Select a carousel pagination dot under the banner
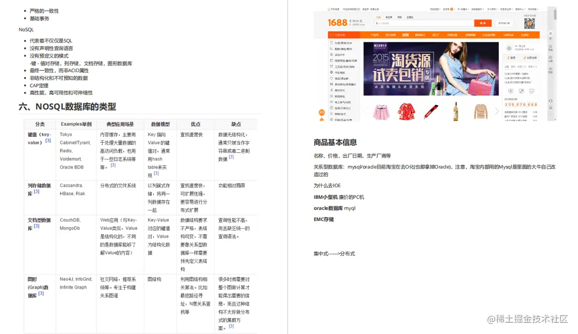578x334 pixels. coord(479,92)
